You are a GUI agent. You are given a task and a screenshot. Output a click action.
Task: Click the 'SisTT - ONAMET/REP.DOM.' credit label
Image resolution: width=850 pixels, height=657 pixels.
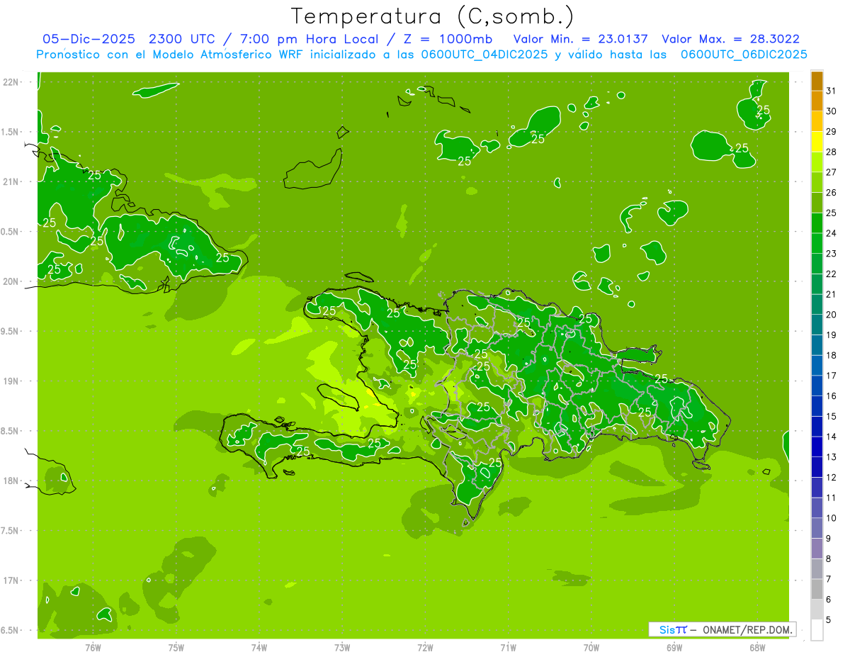click(x=722, y=629)
